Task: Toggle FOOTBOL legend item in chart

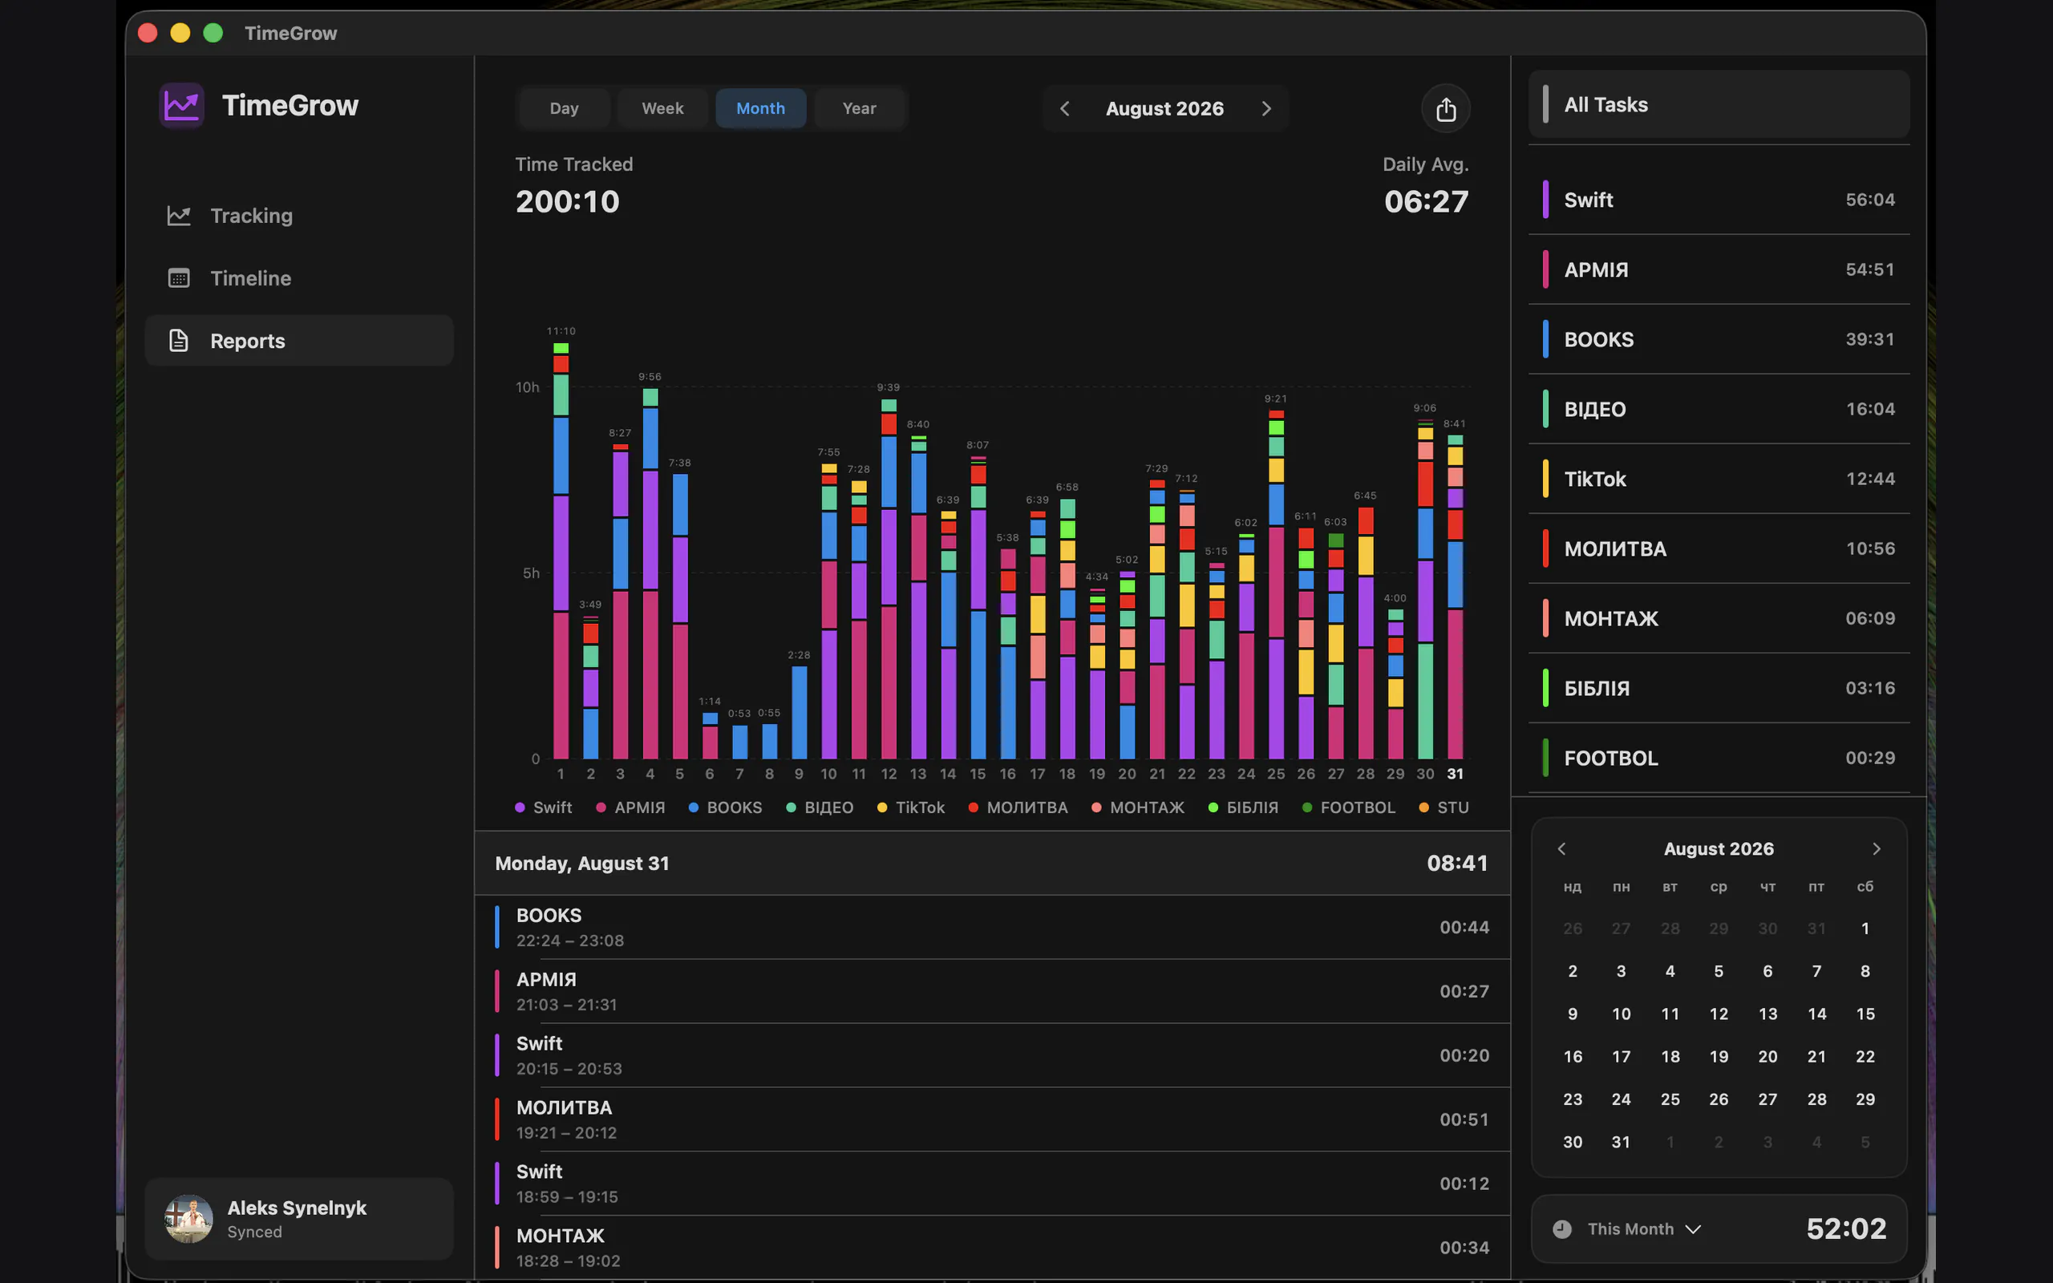Action: click(1348, 807)
